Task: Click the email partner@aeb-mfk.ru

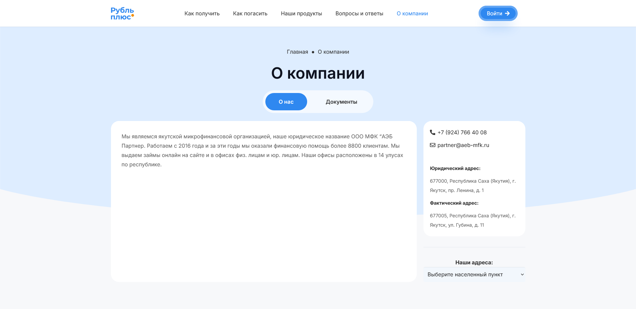Action: 463,145
